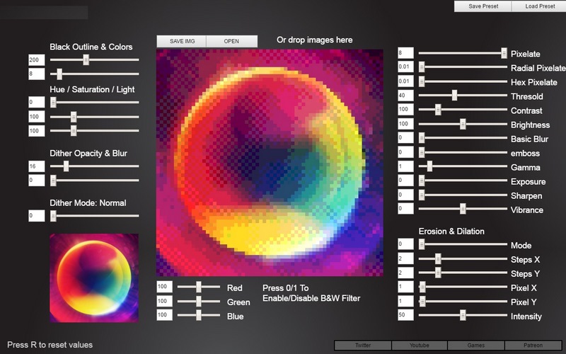The height and width of the screenshot is (354, 566).
Task: Click the SAVE IMG button
Action: click(182, 41)
